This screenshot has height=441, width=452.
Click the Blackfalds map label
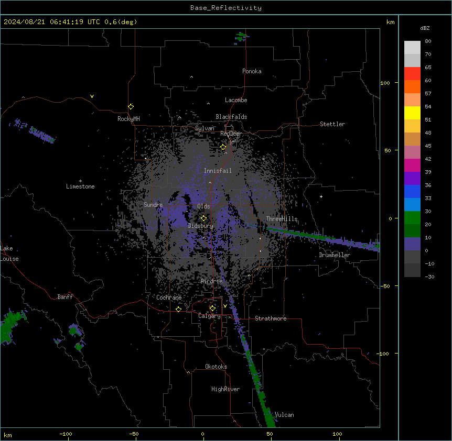click(x=231, y=117)
